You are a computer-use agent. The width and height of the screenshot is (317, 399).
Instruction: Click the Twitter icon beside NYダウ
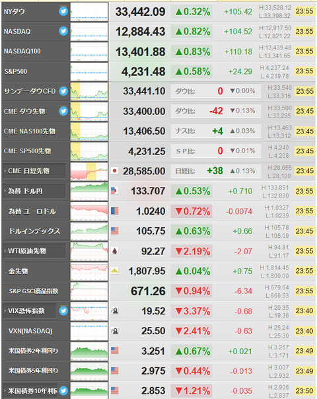tap(63, 11)
